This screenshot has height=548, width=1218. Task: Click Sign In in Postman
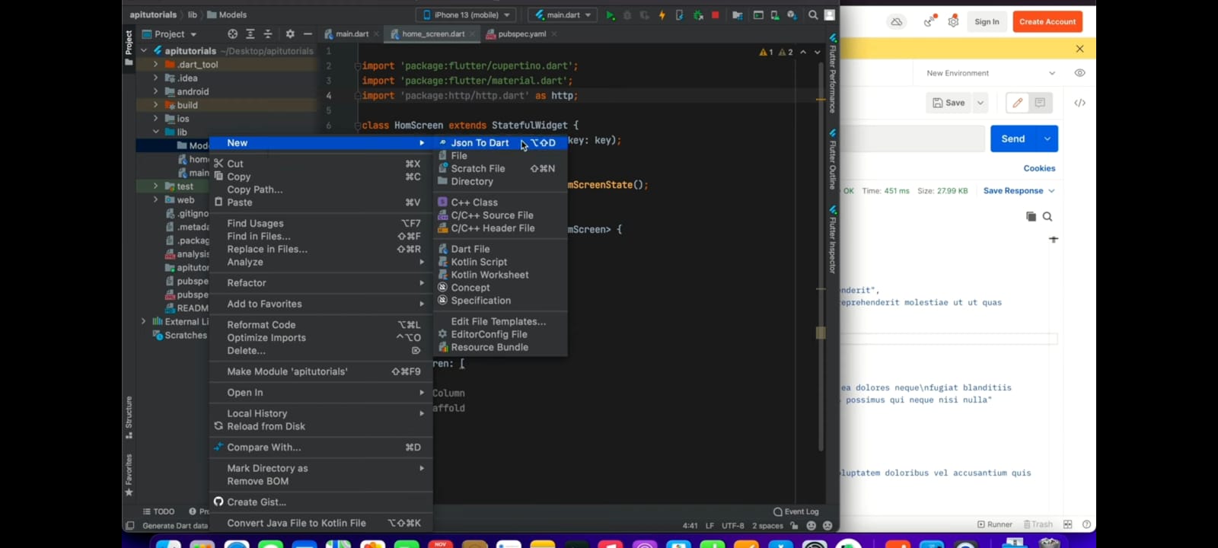[987, 21]
